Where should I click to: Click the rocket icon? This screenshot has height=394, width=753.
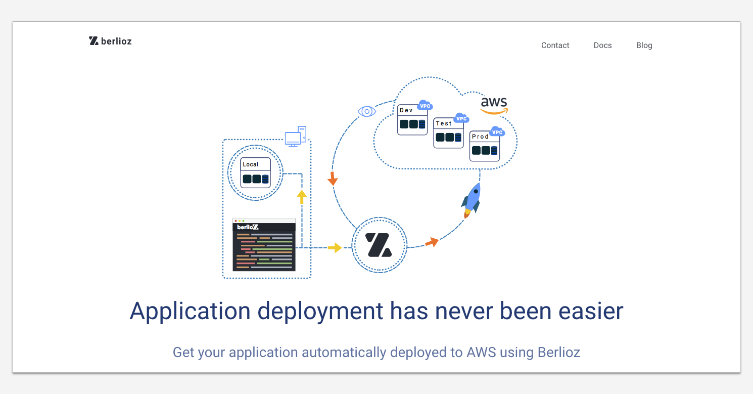click(471, 200)
